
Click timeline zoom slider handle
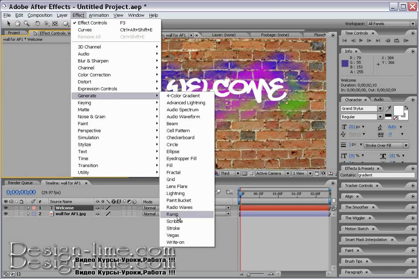tap(249, 274)
